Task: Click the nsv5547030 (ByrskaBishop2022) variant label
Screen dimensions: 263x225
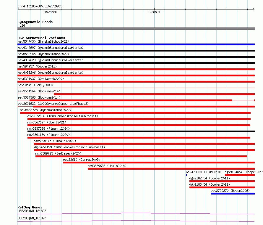Action: (x=43, y=41)
